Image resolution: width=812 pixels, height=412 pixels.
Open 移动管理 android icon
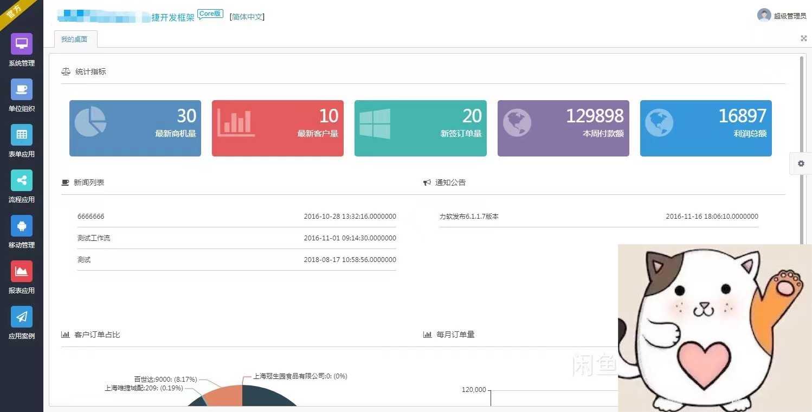click(22, 226)
